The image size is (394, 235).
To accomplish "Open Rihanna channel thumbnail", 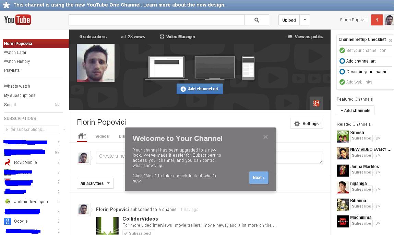I will point(343,204).
